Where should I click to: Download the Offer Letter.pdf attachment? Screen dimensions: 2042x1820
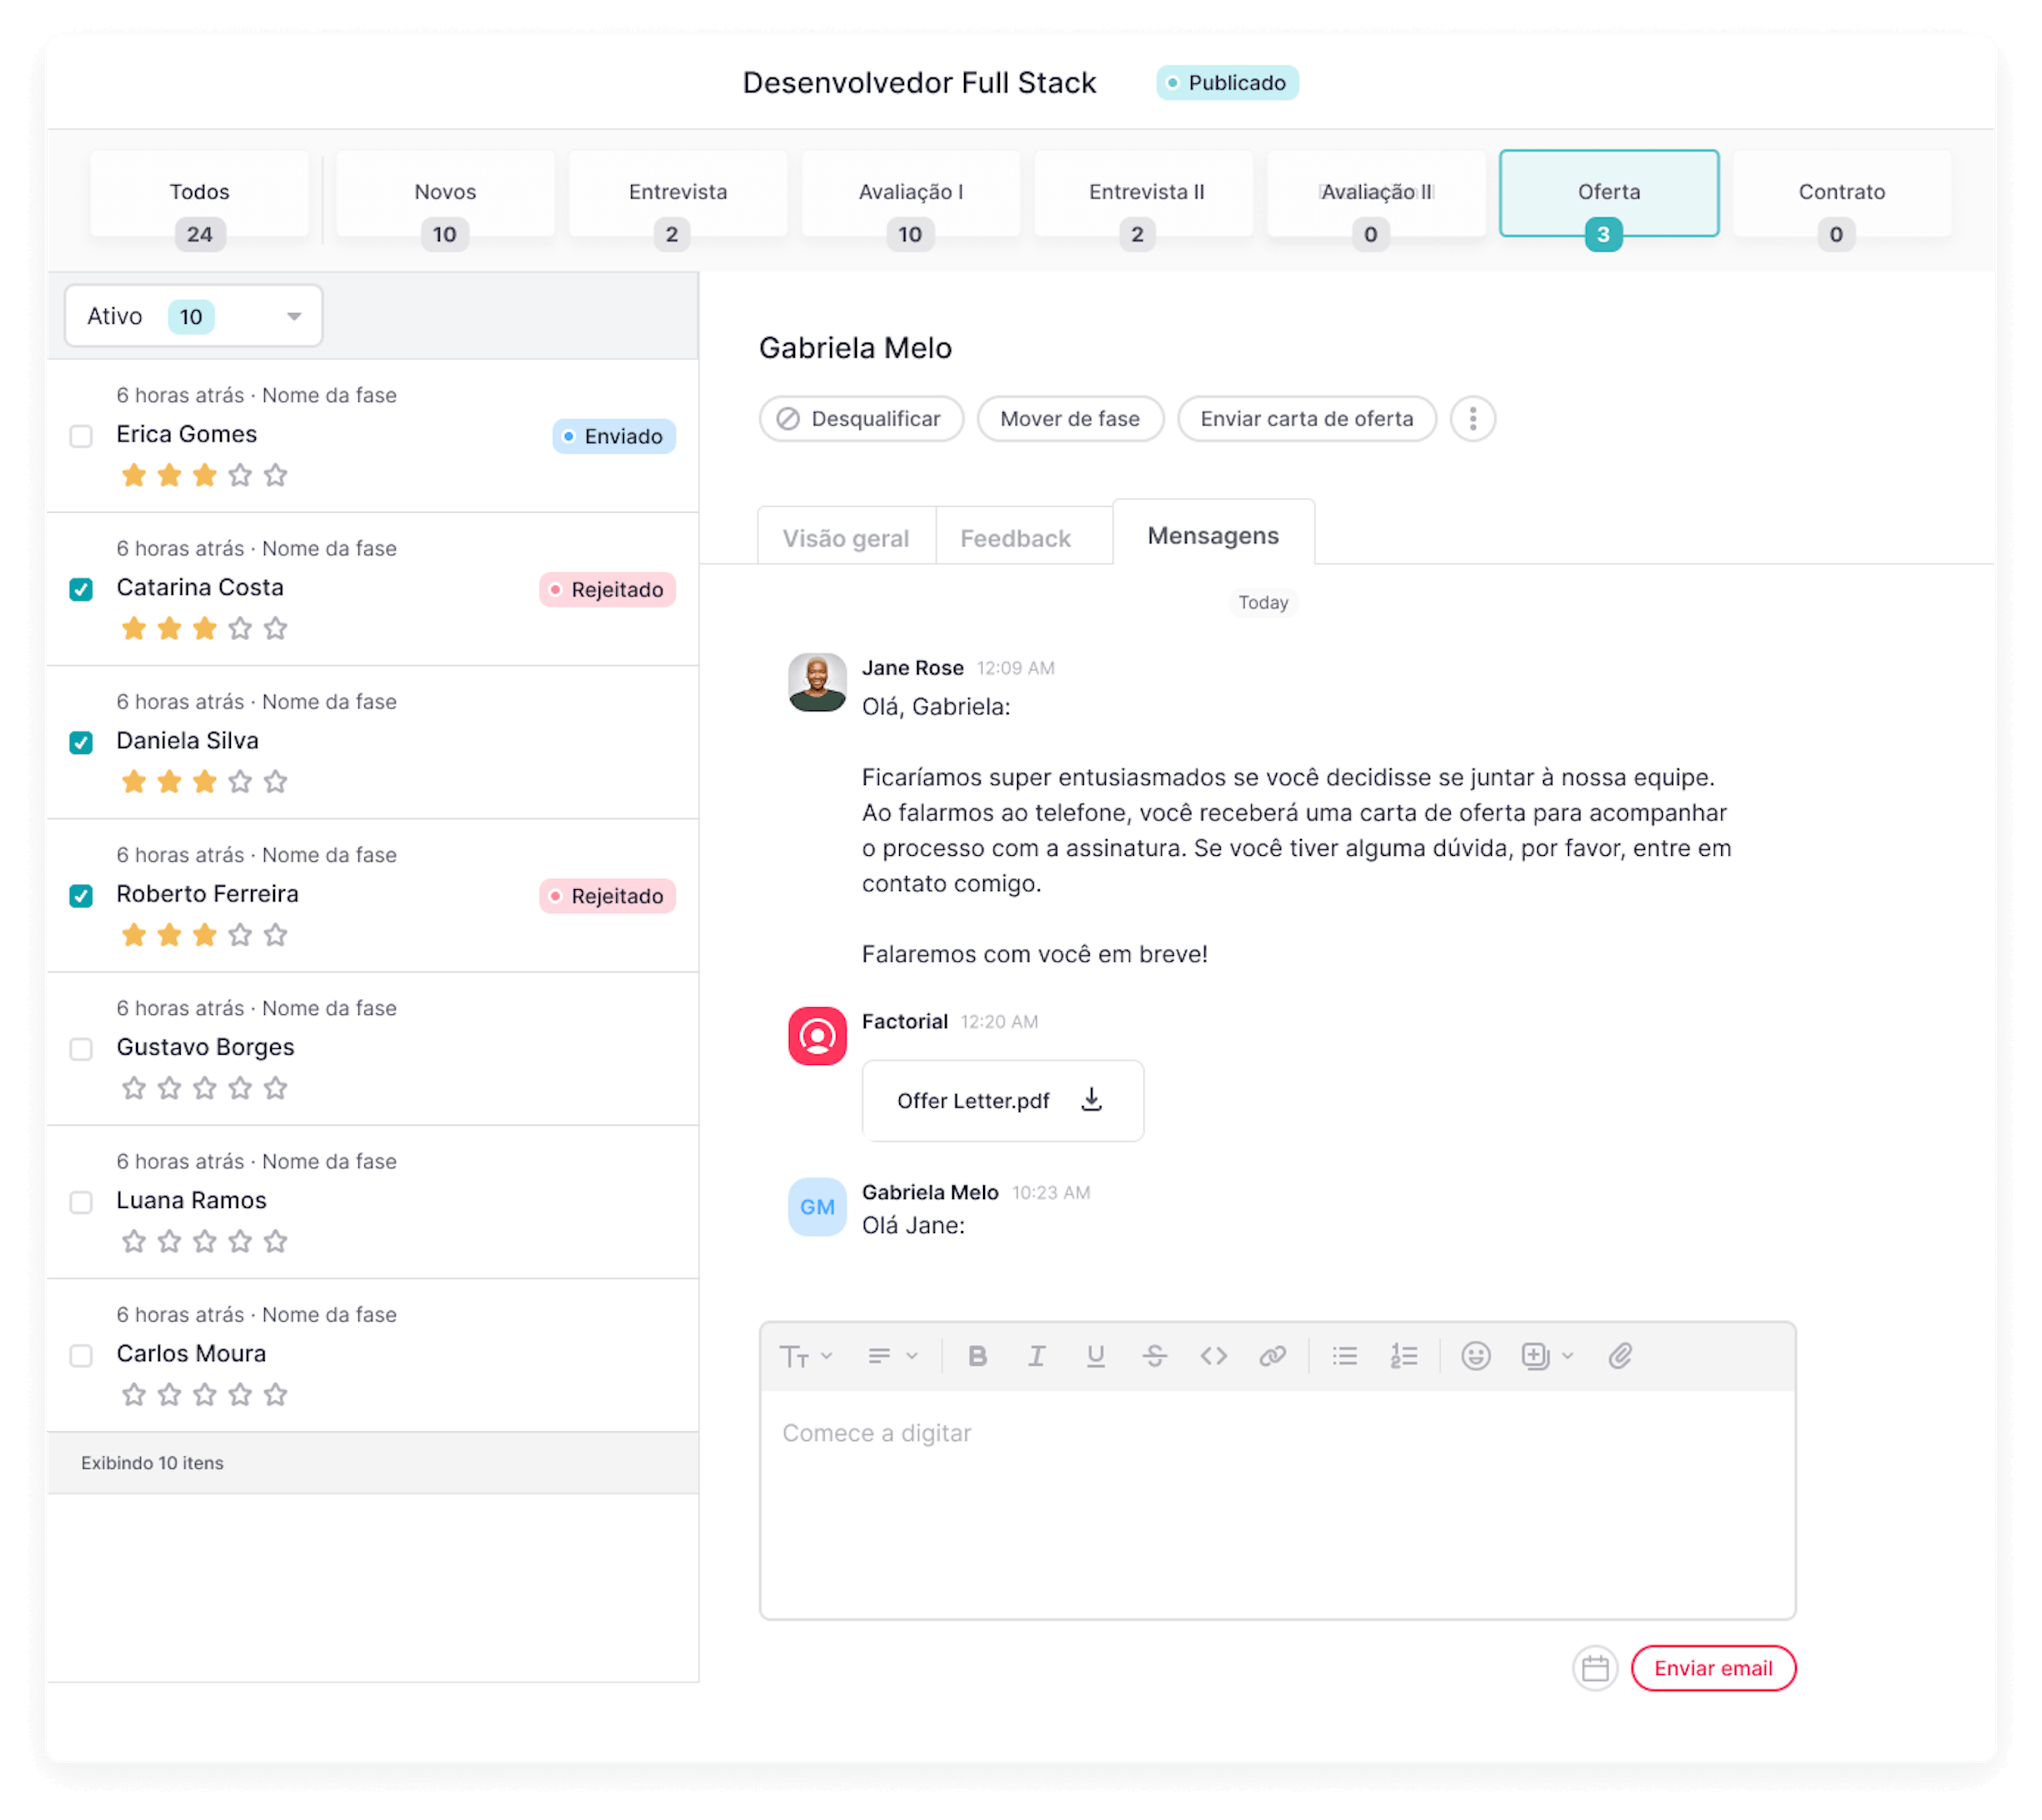tap(1091, 1100)
